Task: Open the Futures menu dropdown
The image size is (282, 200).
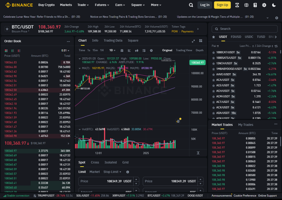Action: tap(102, 5)
